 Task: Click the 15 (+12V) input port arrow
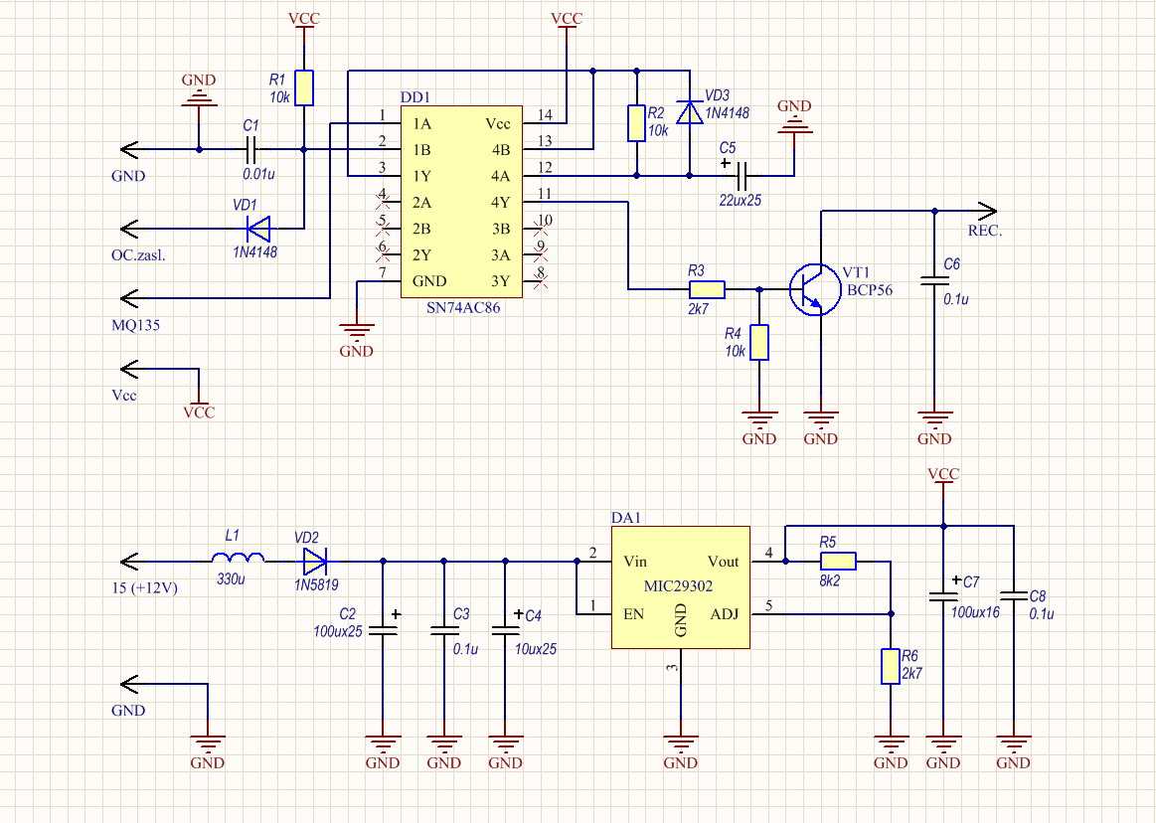130,562
